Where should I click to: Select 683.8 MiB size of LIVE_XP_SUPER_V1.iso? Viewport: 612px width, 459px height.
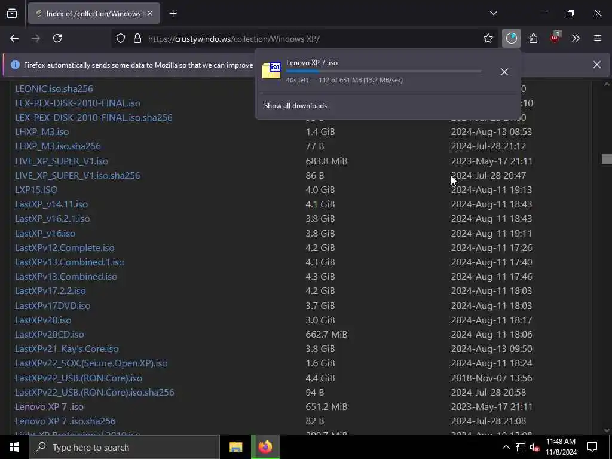coord(327,161)
